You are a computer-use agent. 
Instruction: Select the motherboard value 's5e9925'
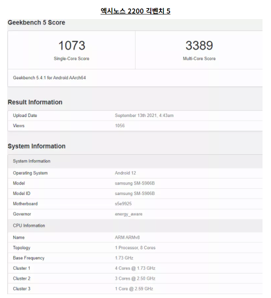tap(123, 204)
